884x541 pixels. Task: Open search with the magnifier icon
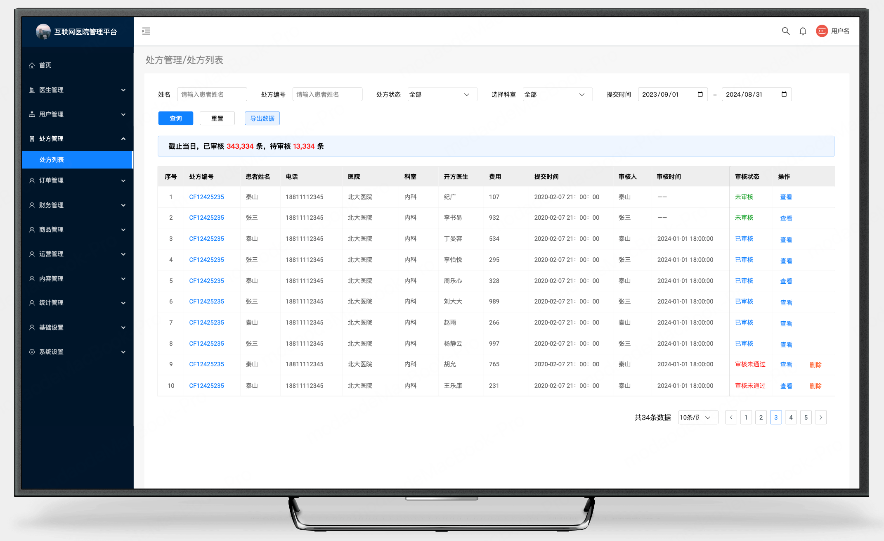coord(786,31)
